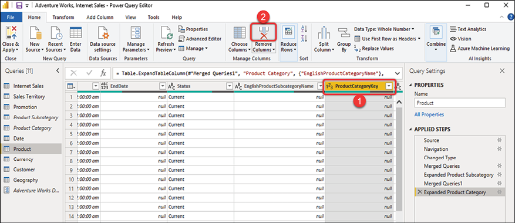The image size is (515, 223).
Task: Open query Properties
Action: coord(193,29)
